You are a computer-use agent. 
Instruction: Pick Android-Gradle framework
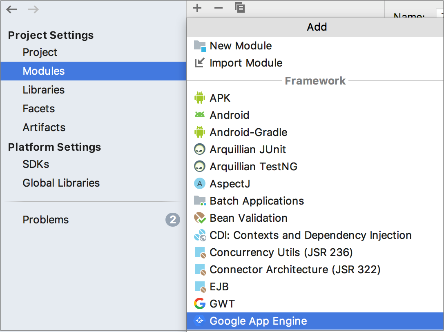pyautogui.click(x=248, y=132)
